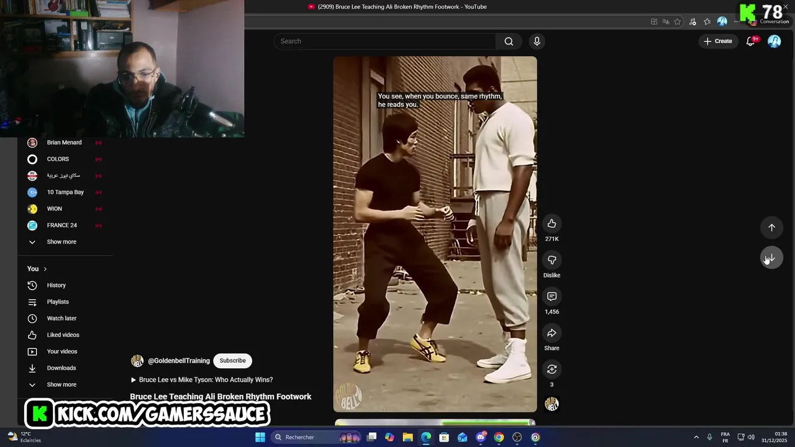Open Windows Start menu
This screenshot has width=795, height=447.
click(260, 437)
